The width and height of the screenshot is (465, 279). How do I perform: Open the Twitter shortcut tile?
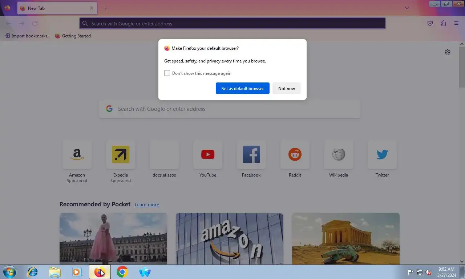click(382, 155)
